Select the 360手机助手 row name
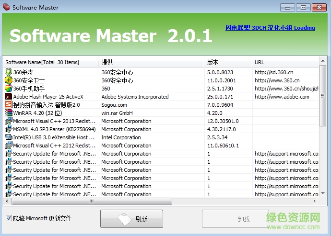 (x=29, y=89)
